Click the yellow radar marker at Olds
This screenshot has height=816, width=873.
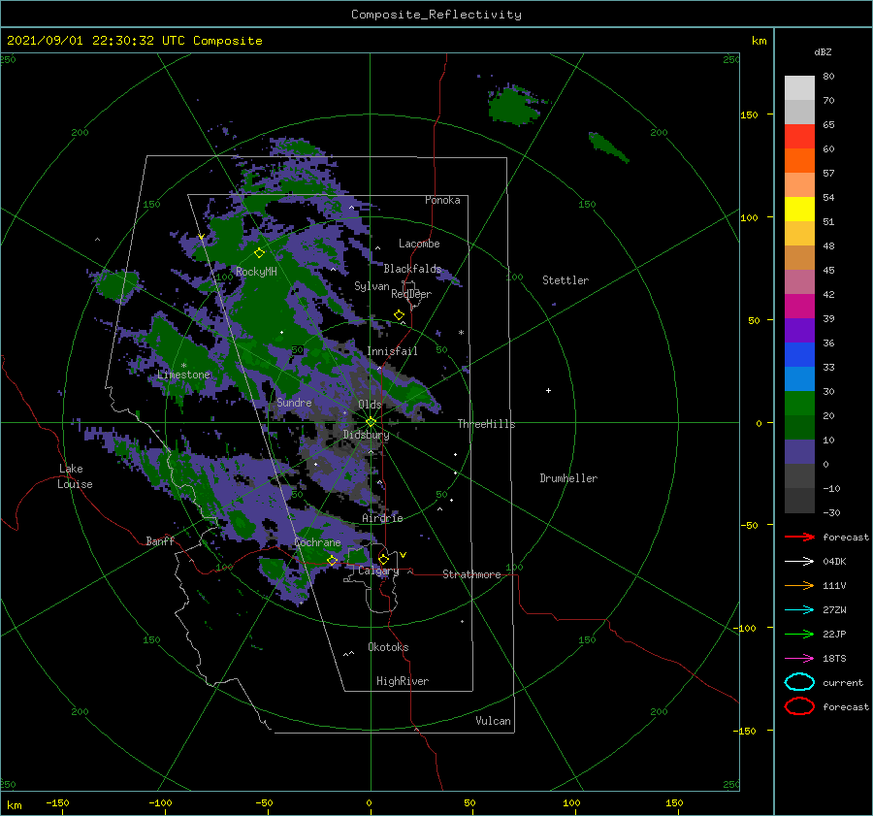pos(371,422)
